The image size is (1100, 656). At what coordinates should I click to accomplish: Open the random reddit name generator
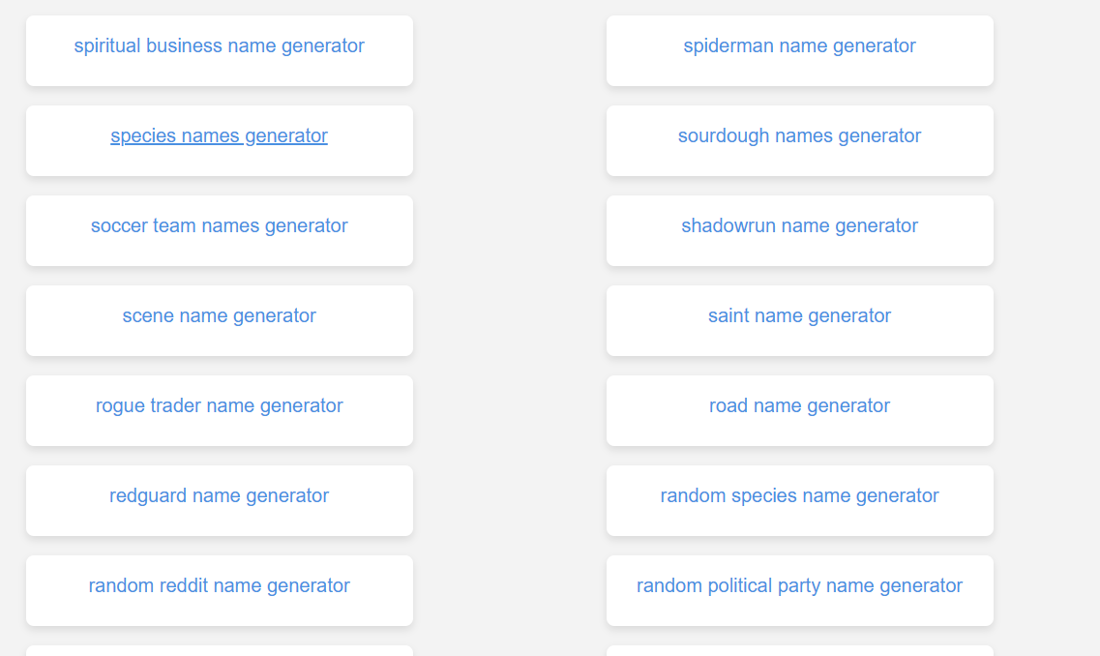(x=219, y=585)
